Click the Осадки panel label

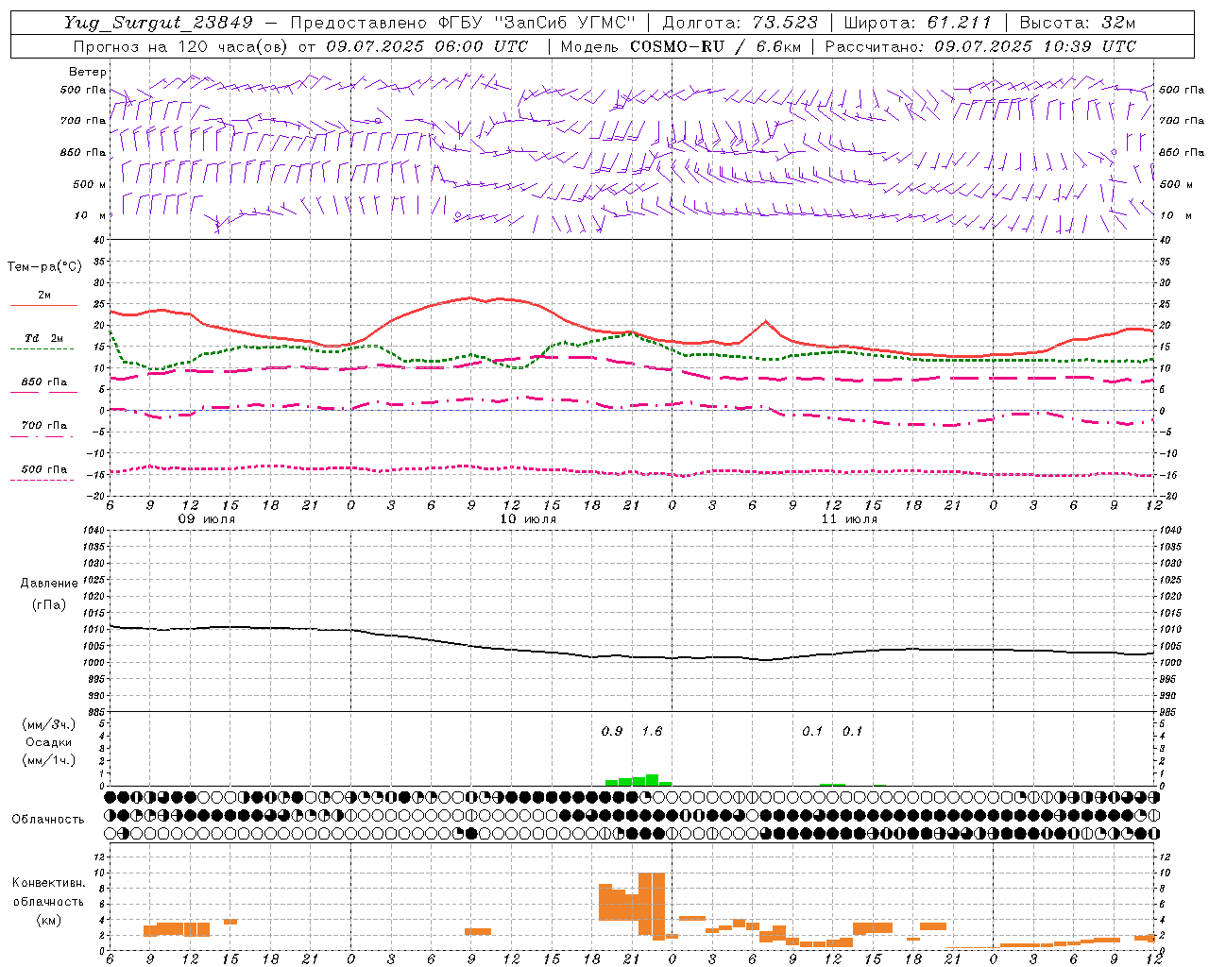click(49, 742)
